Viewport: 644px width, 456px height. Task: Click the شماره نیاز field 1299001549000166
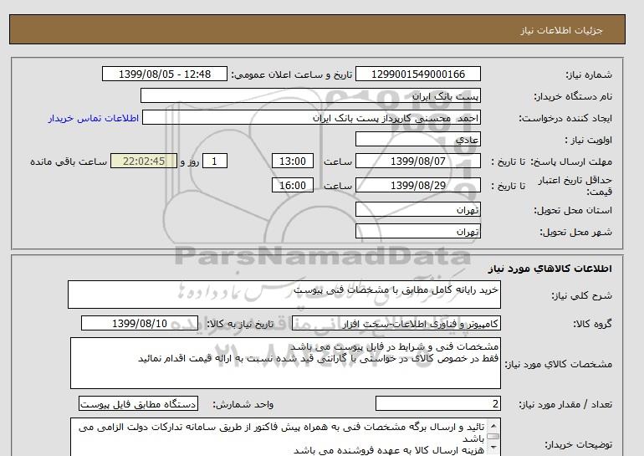[417, 74]
